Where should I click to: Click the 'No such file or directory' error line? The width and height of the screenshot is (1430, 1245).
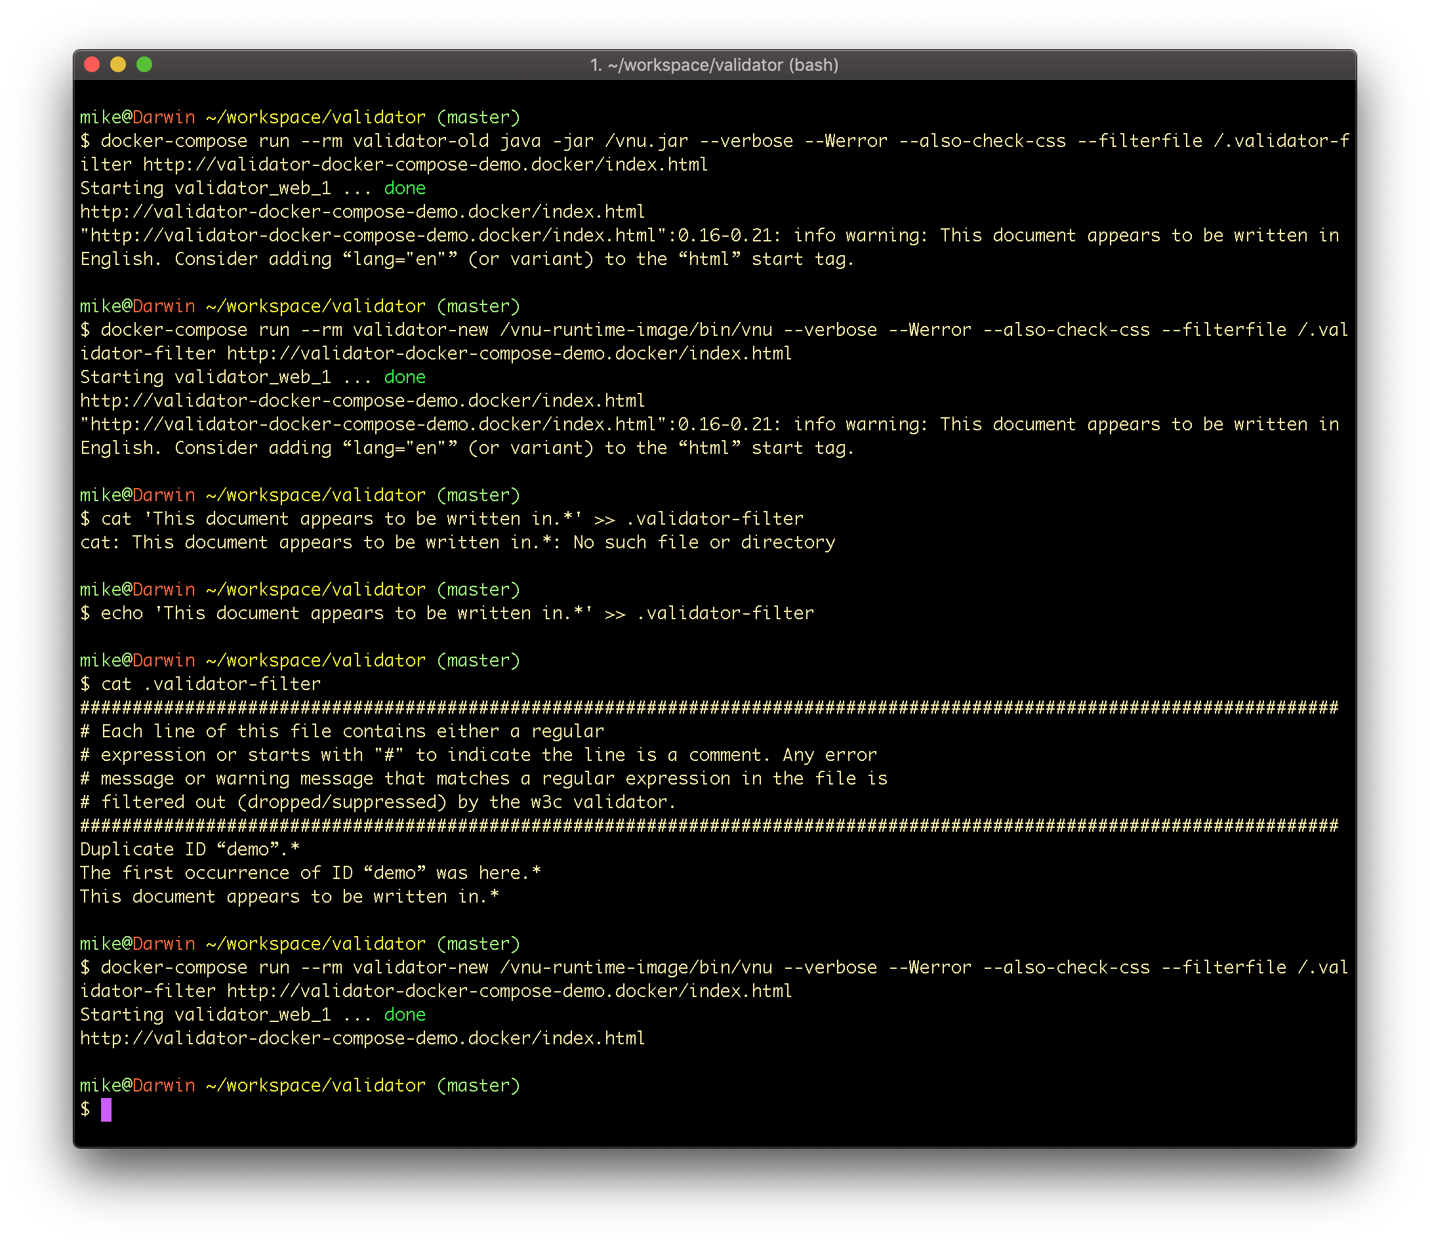click(x=458, y=542)
